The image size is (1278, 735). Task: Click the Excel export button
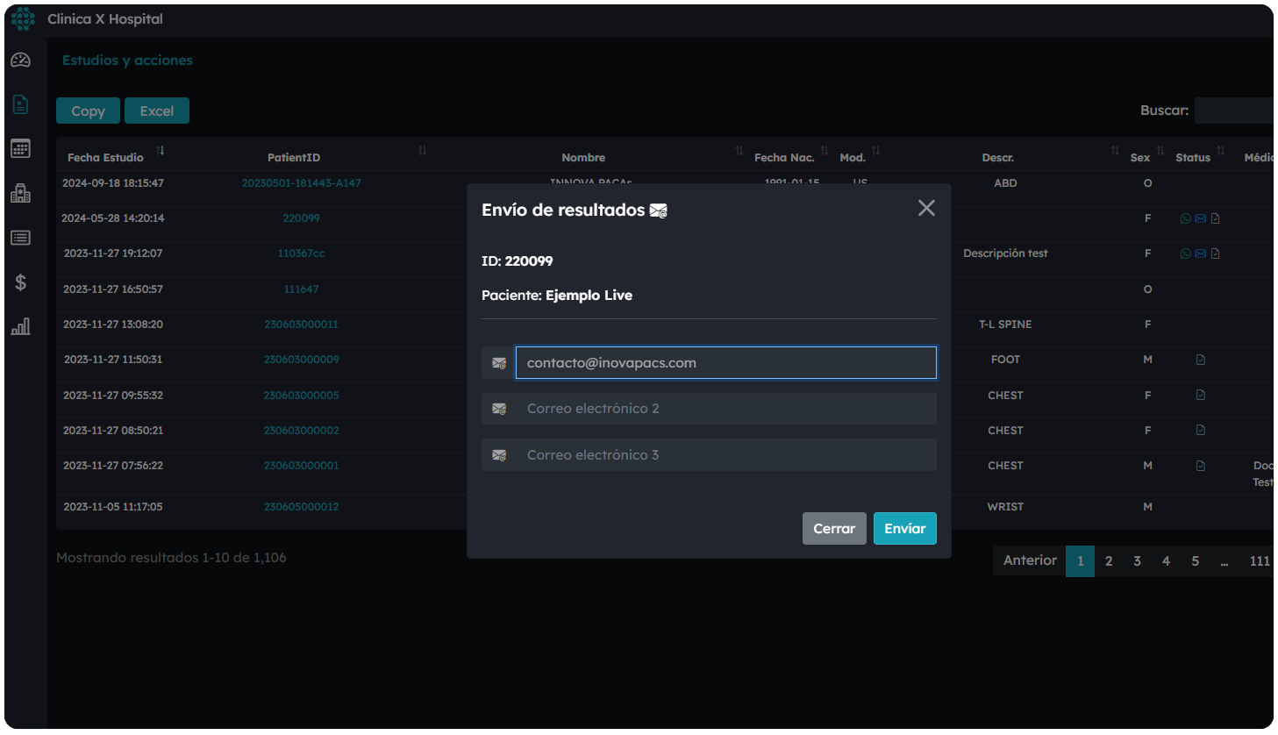point(157,111)
